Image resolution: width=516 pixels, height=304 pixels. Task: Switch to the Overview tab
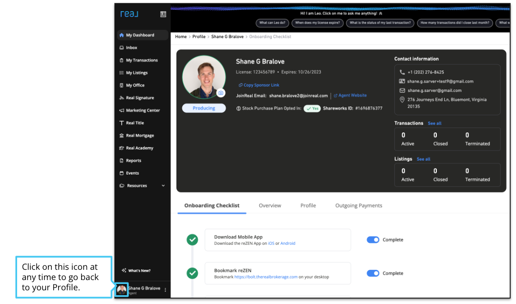point(270,206)
